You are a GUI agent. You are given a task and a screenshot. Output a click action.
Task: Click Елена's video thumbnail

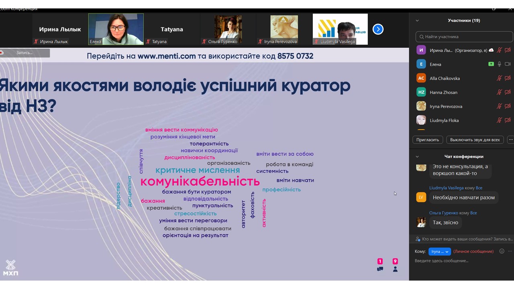point(116,29)
